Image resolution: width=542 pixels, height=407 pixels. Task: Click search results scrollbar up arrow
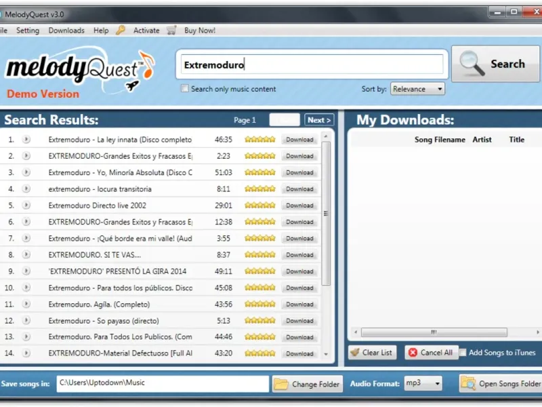coord(326,137)
